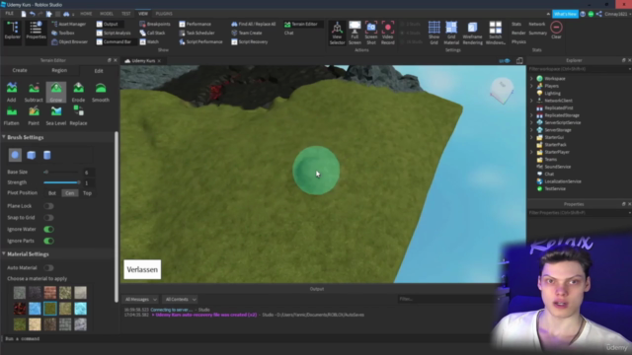The image size is (632, 355).
Task: Switch to the HOME ribbon tab
Action: pos(86,14)
